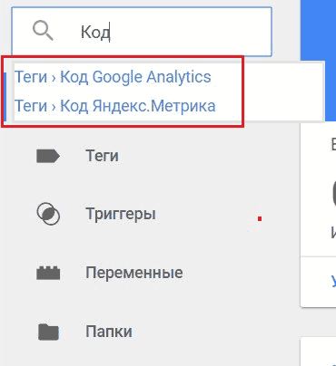Image resolution: width=336 pixels, height=366 pixels.
Task: Click the blue indicator bar left of suggestions
Action: pos(5,97)
